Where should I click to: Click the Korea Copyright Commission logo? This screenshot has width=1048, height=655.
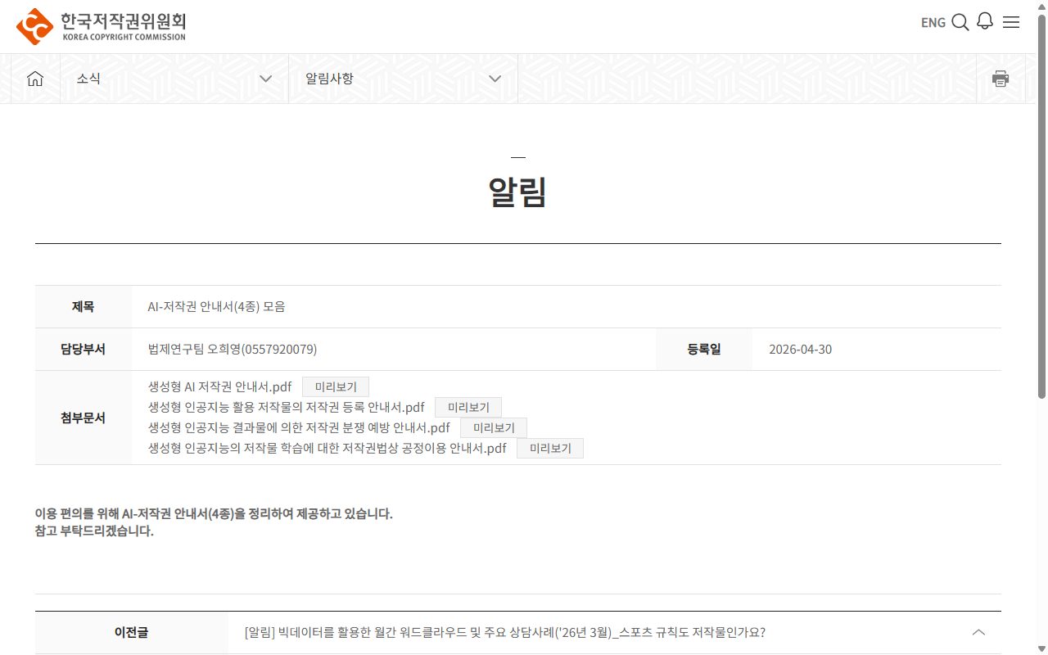(101, 25)
